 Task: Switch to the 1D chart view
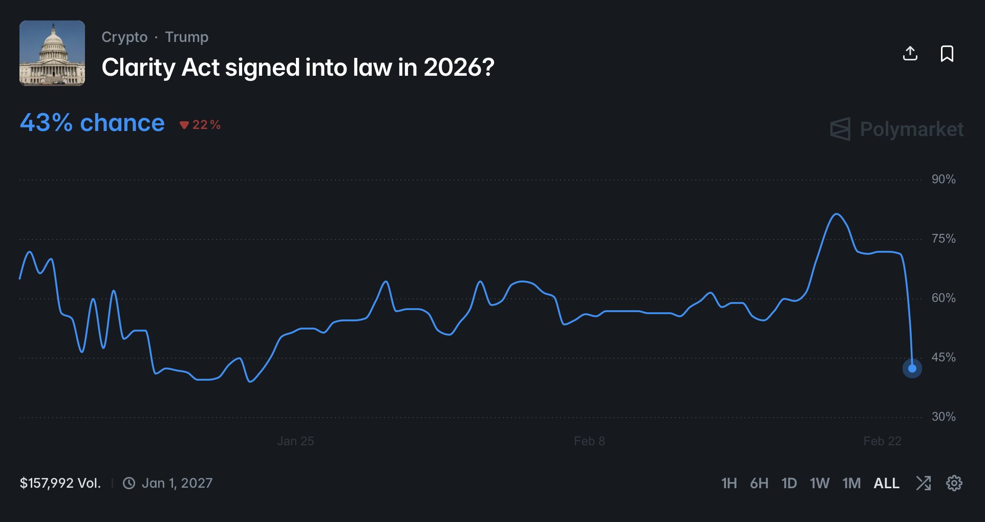[789, 483]
